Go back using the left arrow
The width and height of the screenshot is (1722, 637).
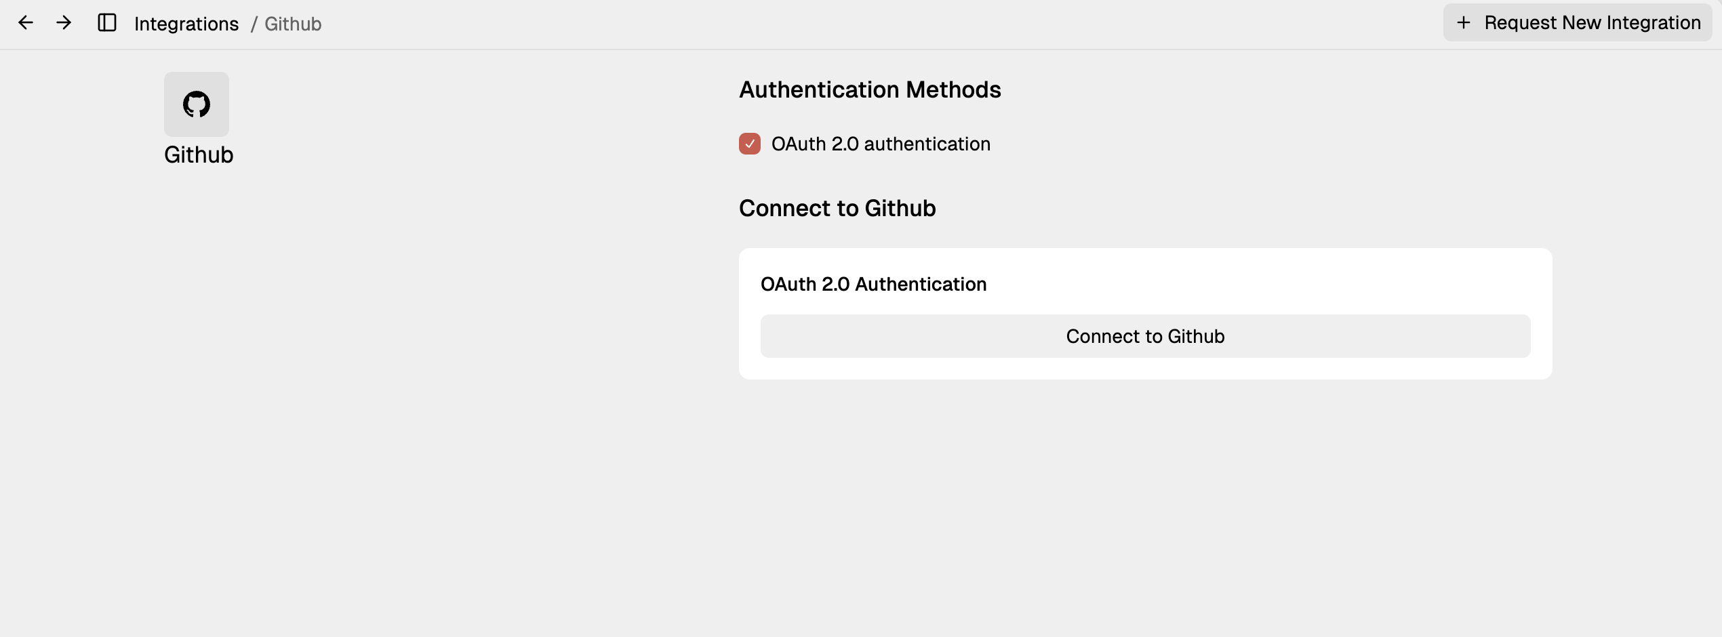[x=26, y=23]
